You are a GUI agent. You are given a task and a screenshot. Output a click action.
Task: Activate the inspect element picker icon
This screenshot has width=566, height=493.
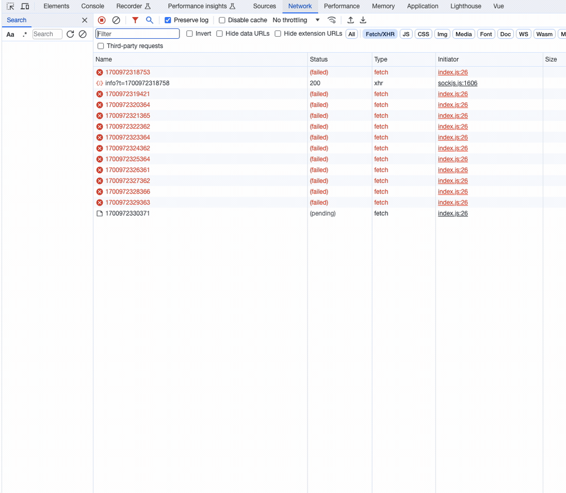[10, 6]
